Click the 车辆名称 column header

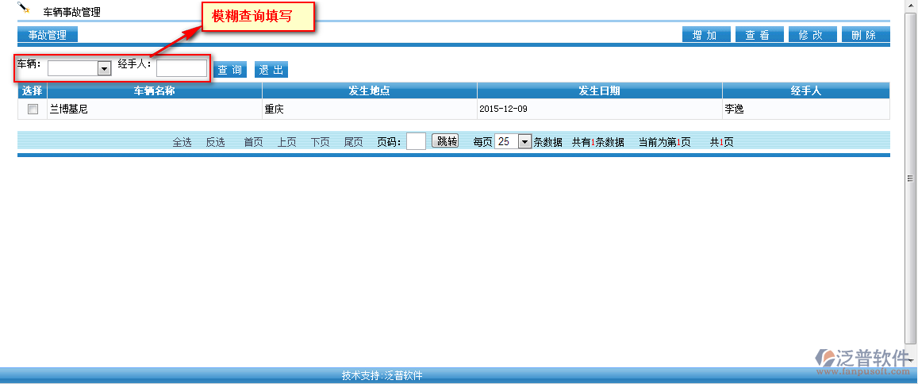coord(155,90)
